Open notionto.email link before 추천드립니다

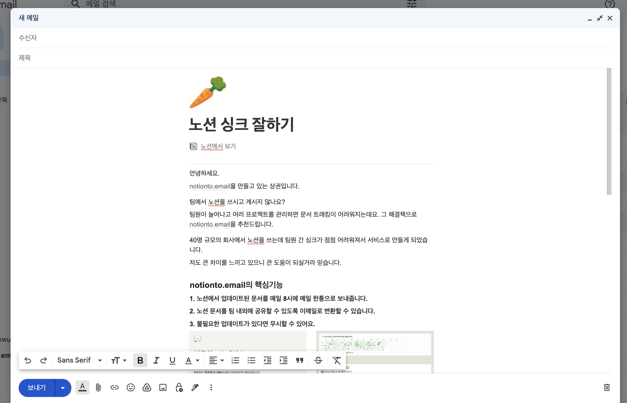pos(210,224)
